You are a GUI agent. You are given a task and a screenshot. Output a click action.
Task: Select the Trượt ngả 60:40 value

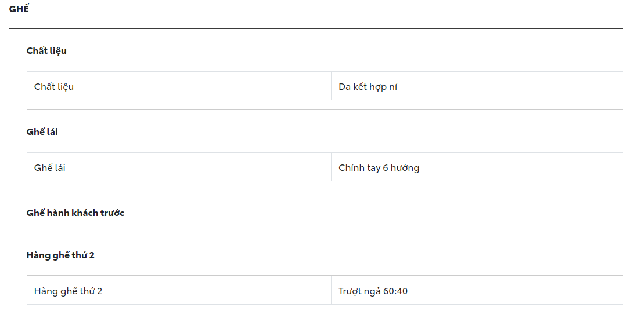pyautogui.click(x=373, y=291)
